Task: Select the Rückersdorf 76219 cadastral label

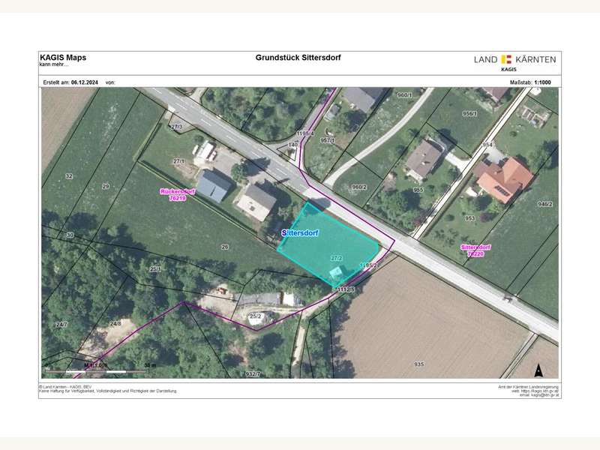Action: (x=178, y=195)
